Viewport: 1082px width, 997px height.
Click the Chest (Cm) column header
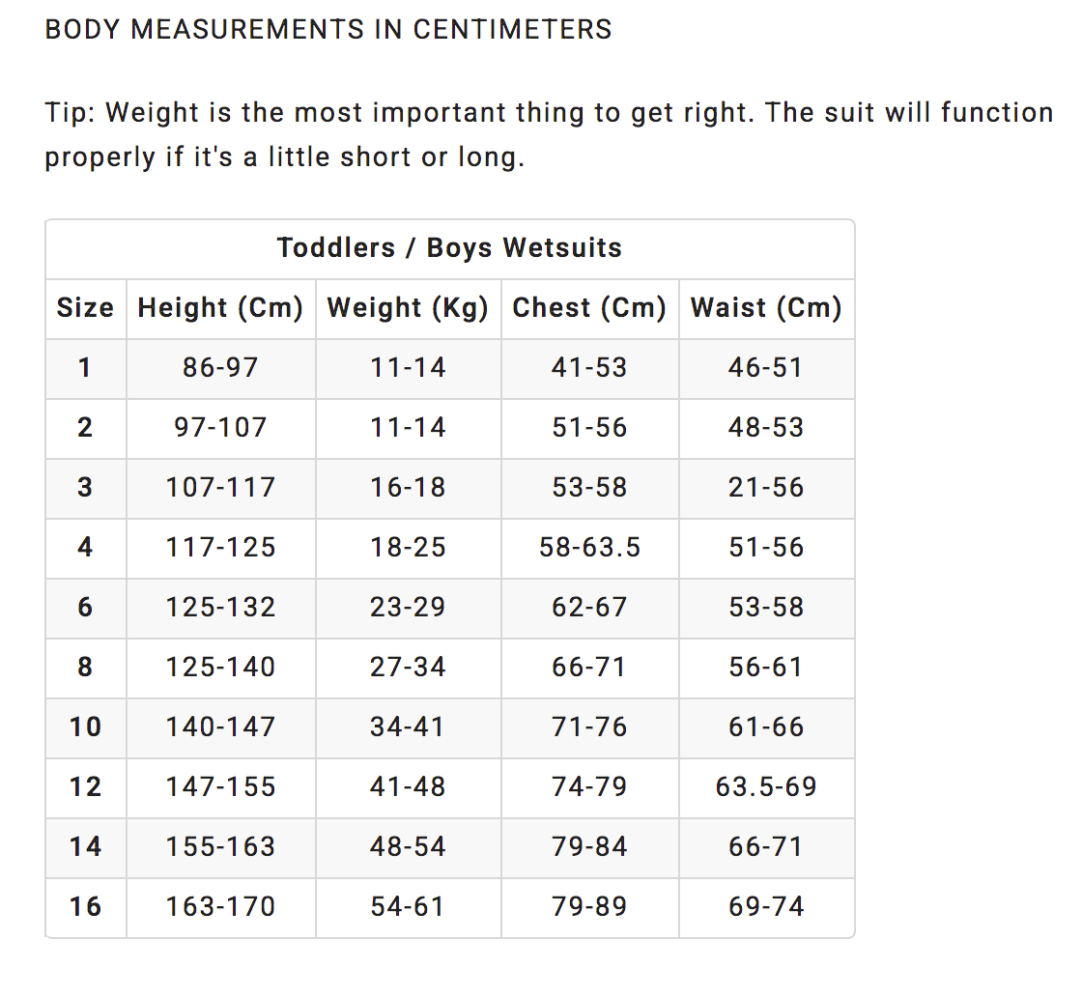pos(589,308)
